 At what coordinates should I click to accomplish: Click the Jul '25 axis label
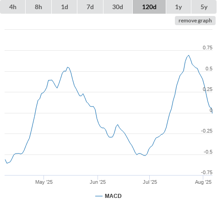(150, 182)
